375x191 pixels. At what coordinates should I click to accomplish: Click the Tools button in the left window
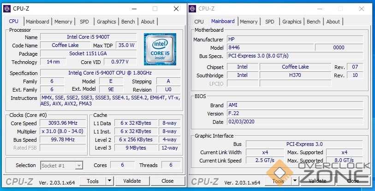(93, 181)
